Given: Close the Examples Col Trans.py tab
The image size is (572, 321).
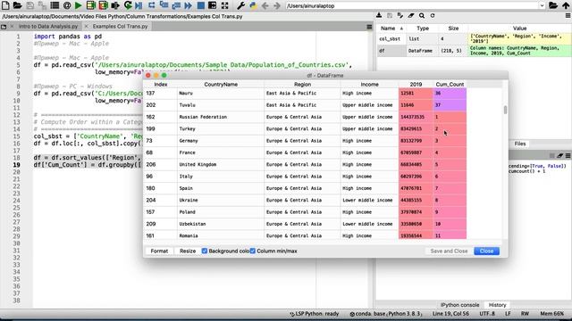Looking at the screenshot, I should coord(86,27).
